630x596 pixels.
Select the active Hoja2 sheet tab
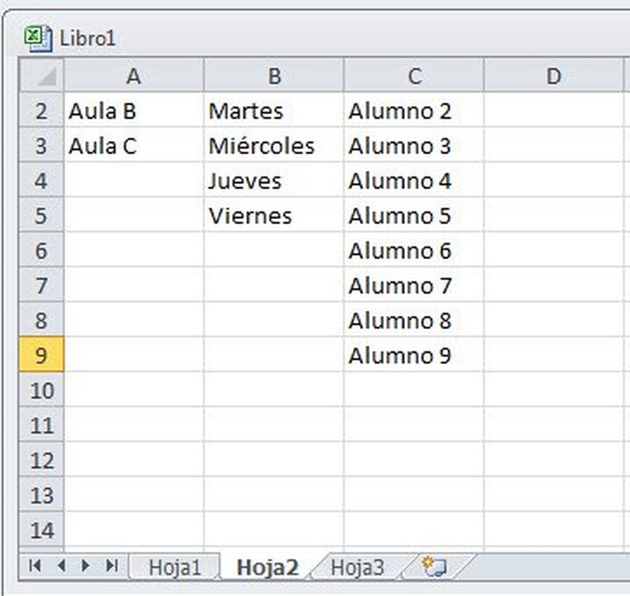click(x=269, y=566)
